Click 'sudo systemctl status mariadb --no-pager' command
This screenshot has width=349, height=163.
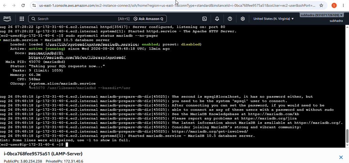(x=112, y=36)
